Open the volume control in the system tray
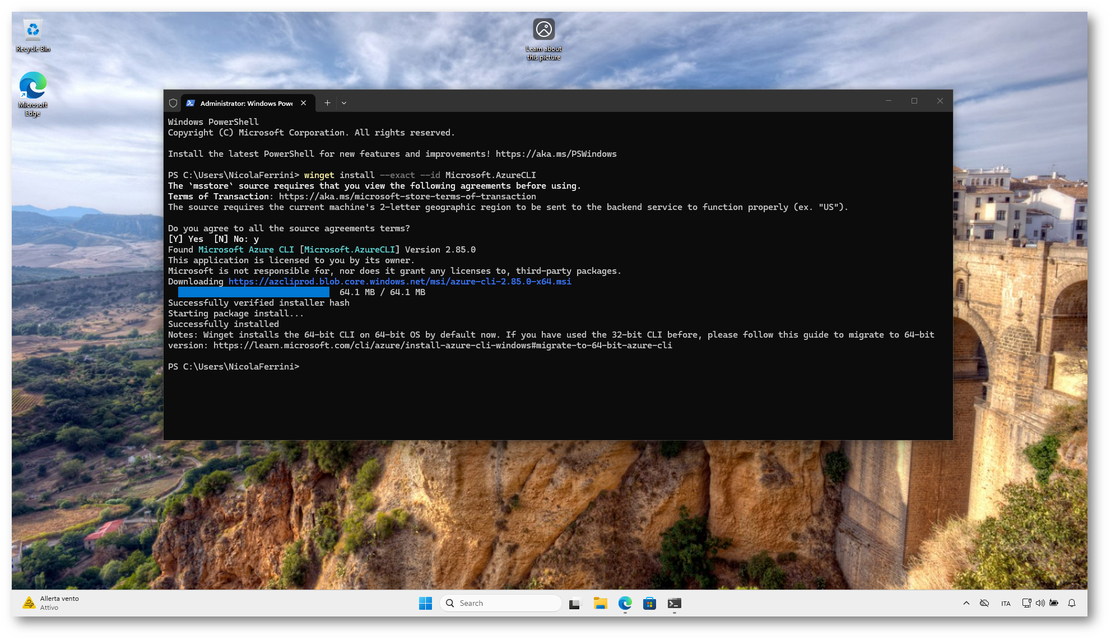This screenshot has height=640, width=1111. [x=1040, y=603]
